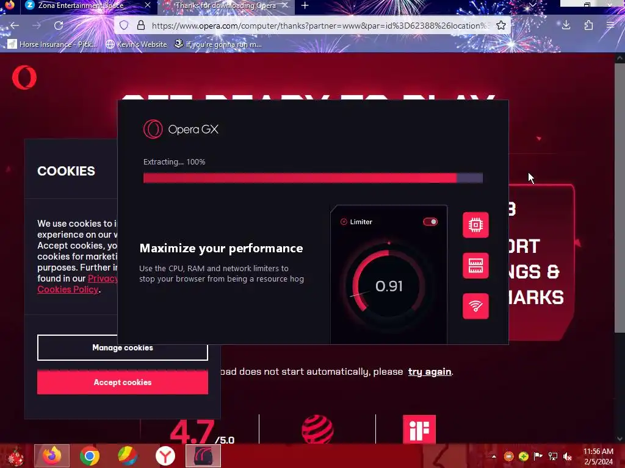Viewport: 625px width, 468px height.
Task: Click the site padlock icon
Action: [x=141, y=26]
